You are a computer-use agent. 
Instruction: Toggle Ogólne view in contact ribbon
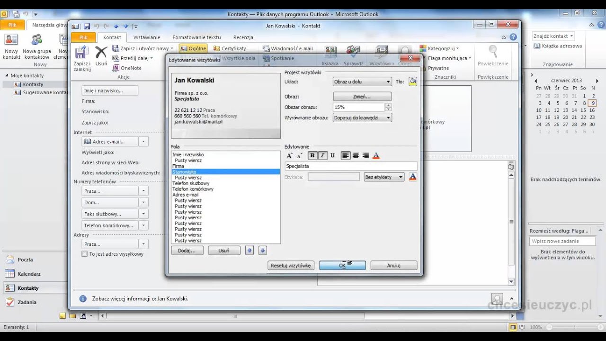(x=193, y=48)
